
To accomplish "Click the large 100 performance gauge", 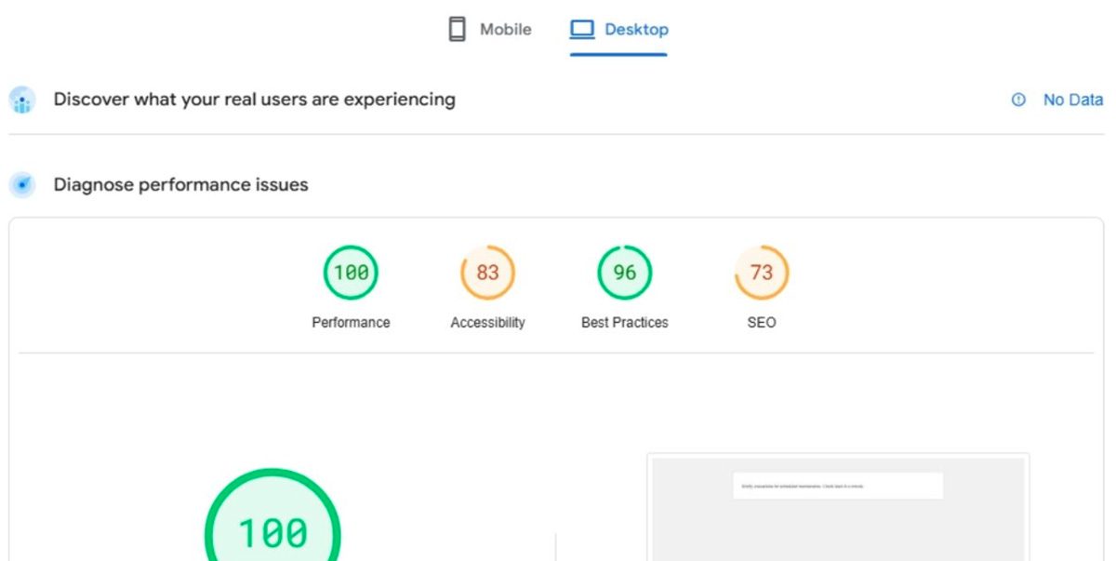I will [272, 516].
